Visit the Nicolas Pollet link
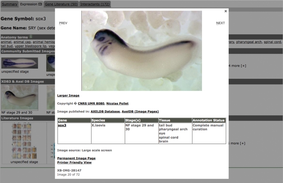This screenshot has width=283, height=183. point(117,103)
